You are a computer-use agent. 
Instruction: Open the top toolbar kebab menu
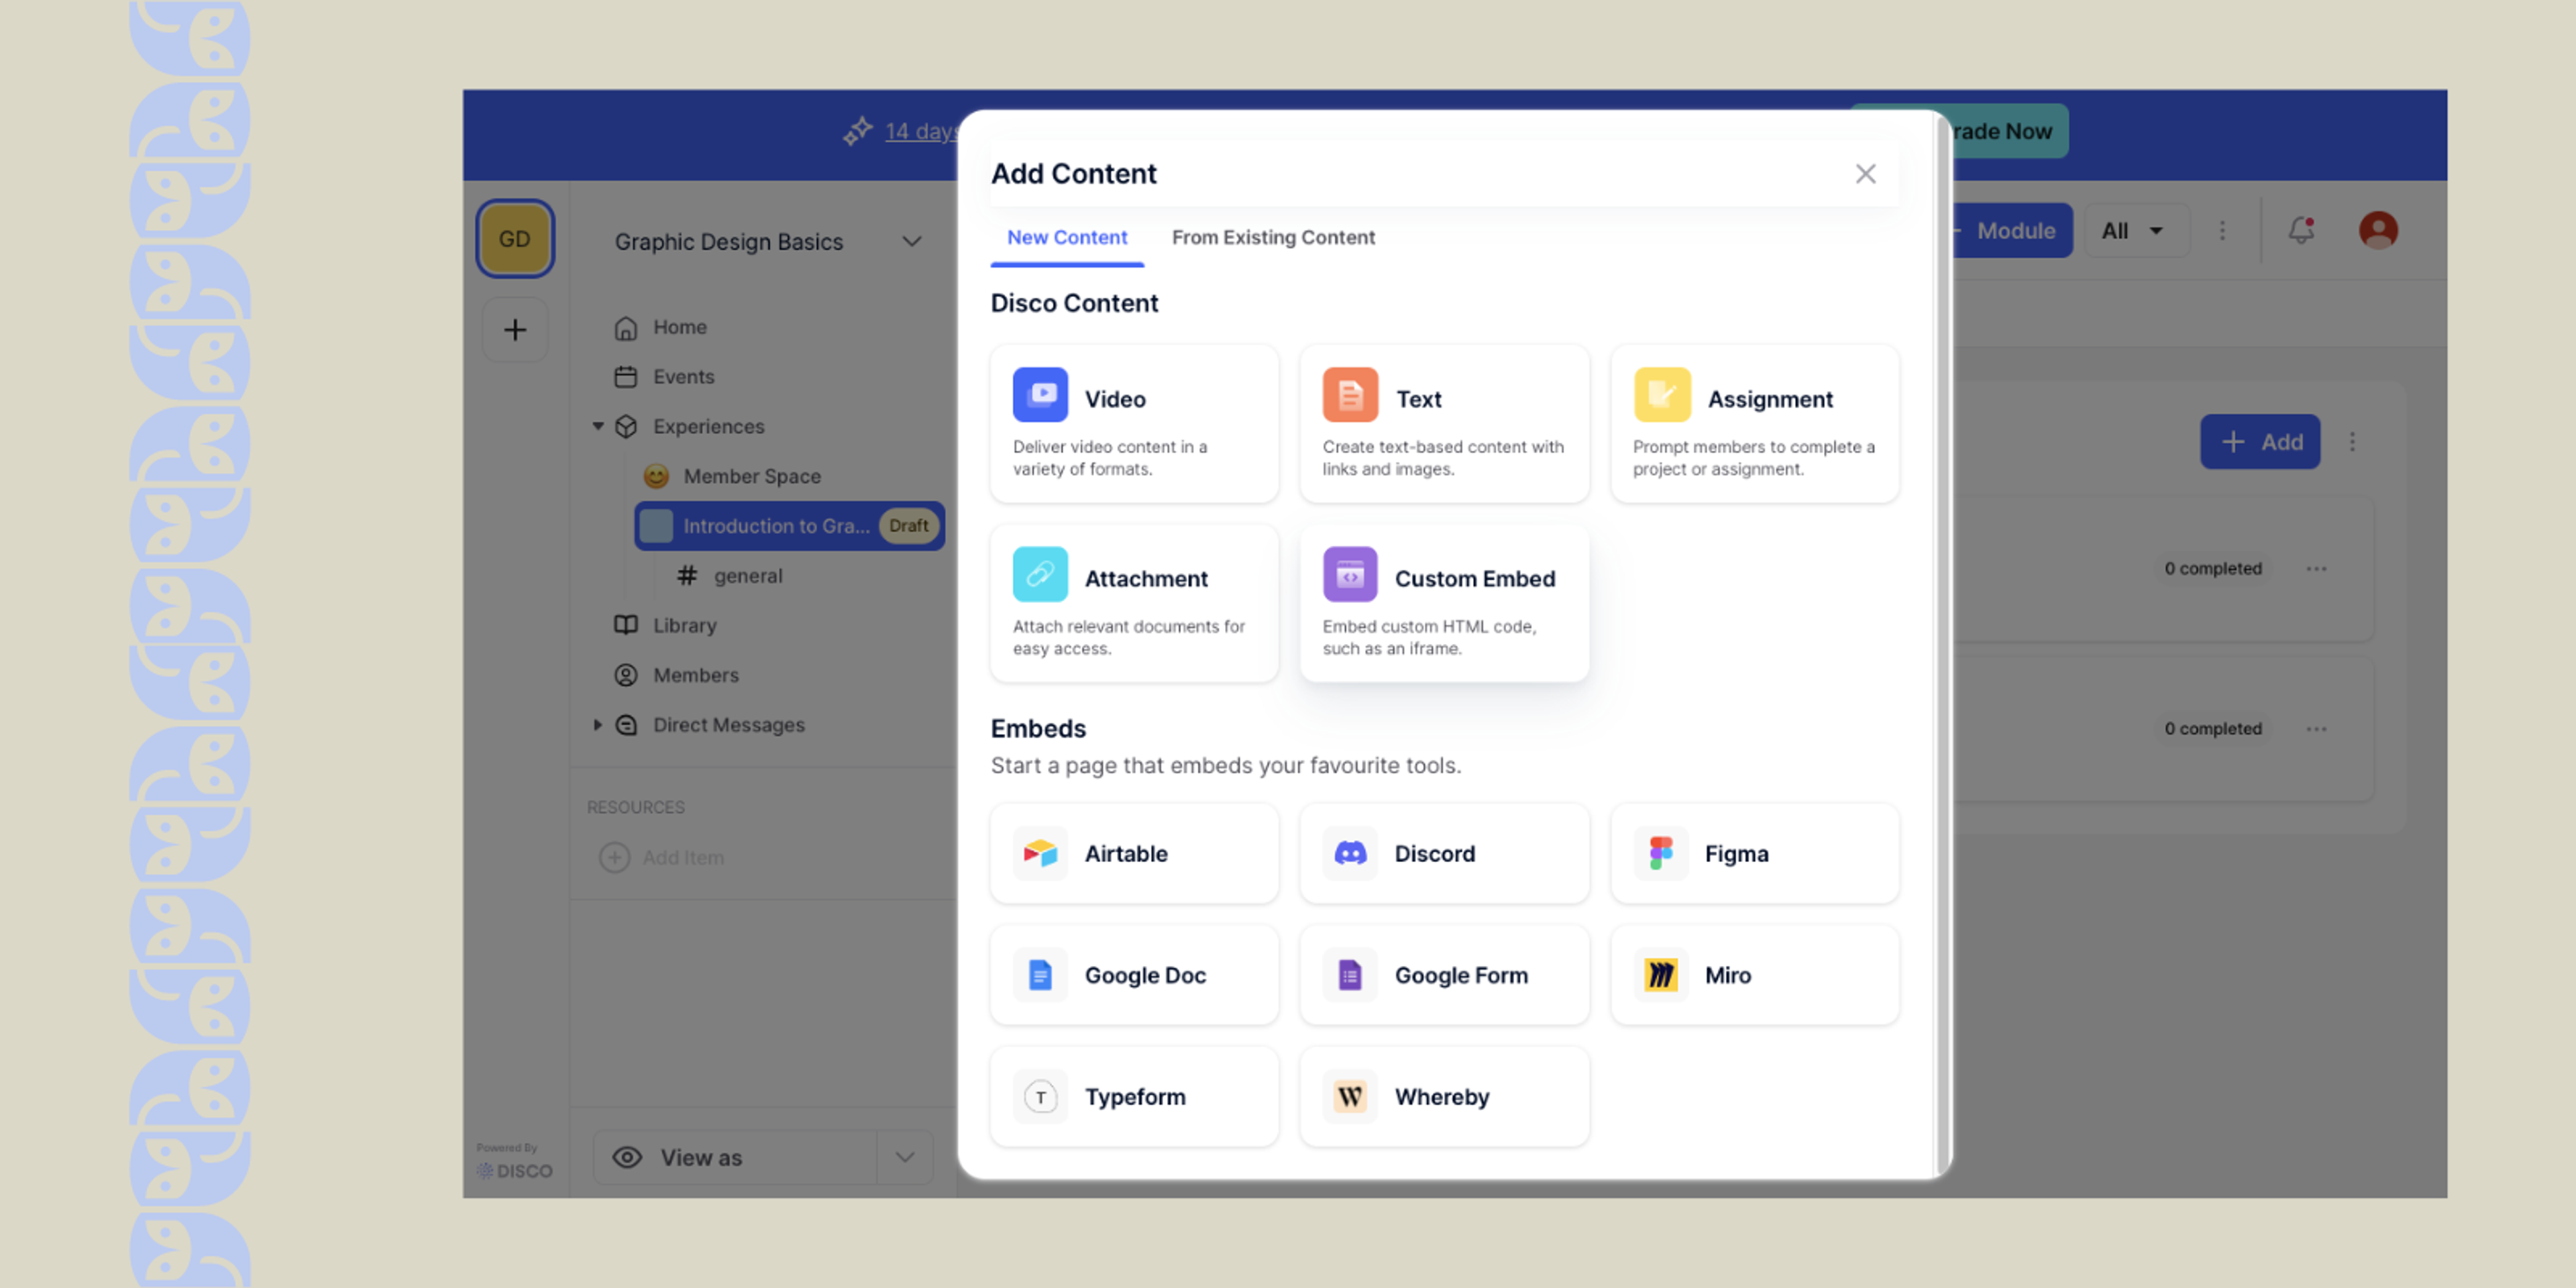[x=2222, y=230]
